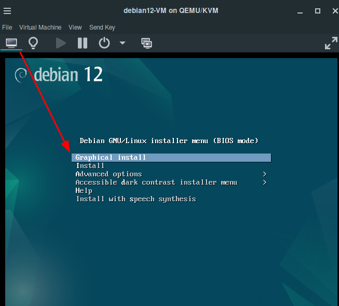This screenshot has height=306, width=339.
Task: Open the File menu
Action: coord(7,27)
